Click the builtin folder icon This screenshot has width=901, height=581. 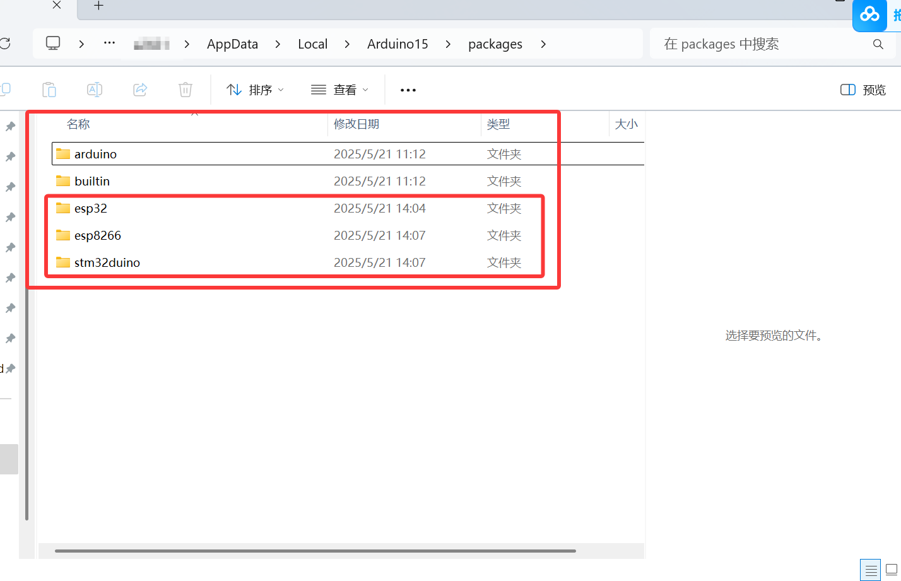pyautogui.click(x=63, y=180)
